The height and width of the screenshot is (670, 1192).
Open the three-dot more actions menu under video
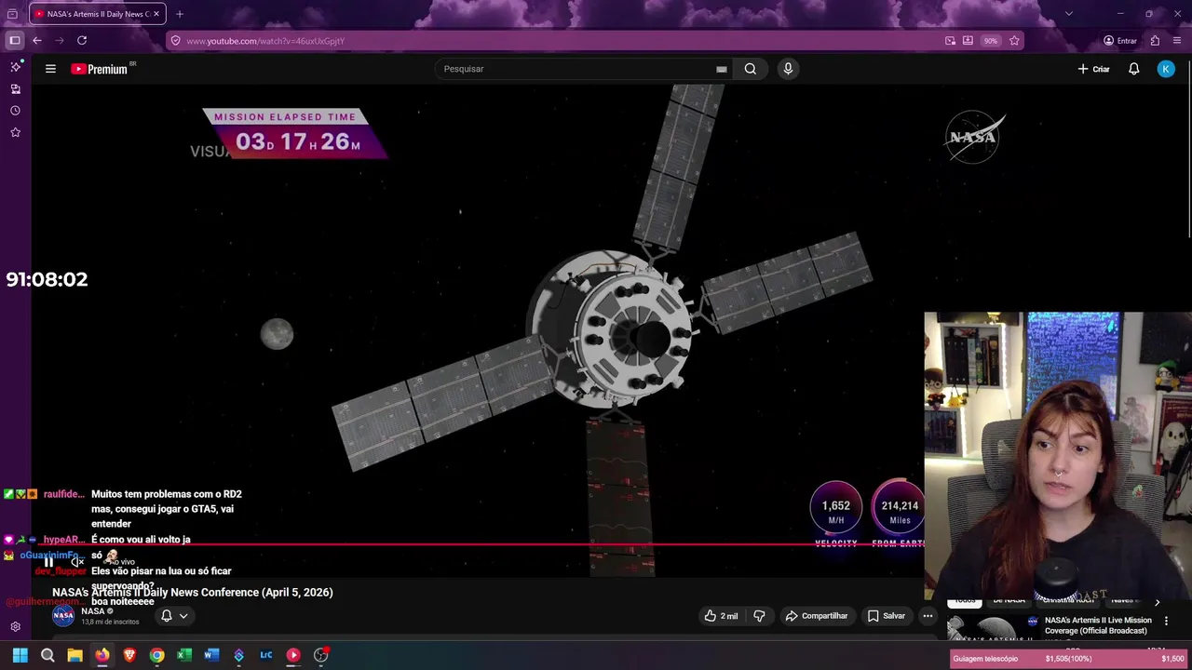[928, 616]
